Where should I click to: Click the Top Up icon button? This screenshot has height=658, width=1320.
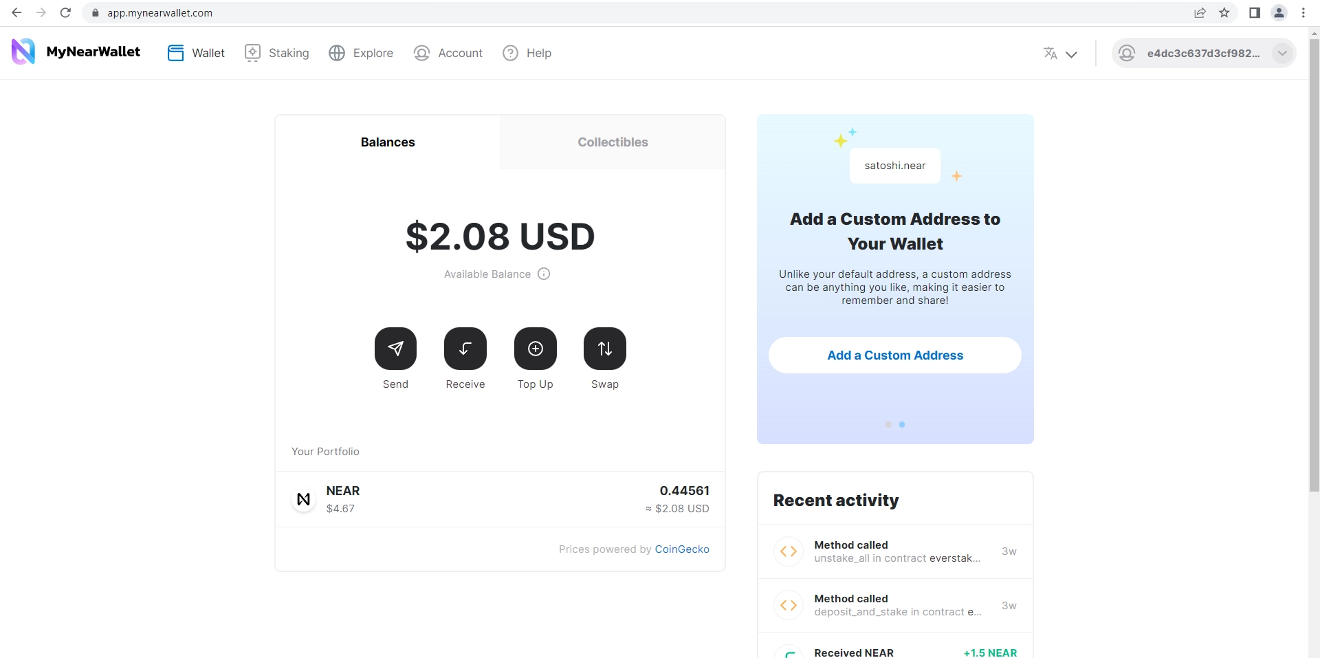(536, 349)
